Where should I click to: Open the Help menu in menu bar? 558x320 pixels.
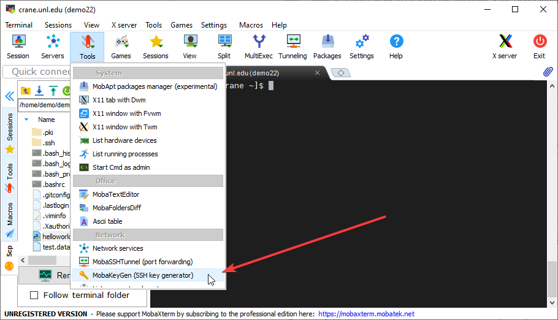[279, 25]
